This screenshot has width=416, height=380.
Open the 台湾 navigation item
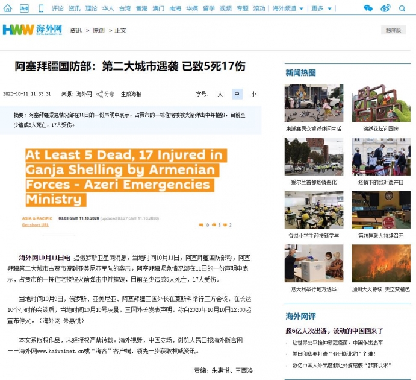pyautogui.click(x=125, y=8)
